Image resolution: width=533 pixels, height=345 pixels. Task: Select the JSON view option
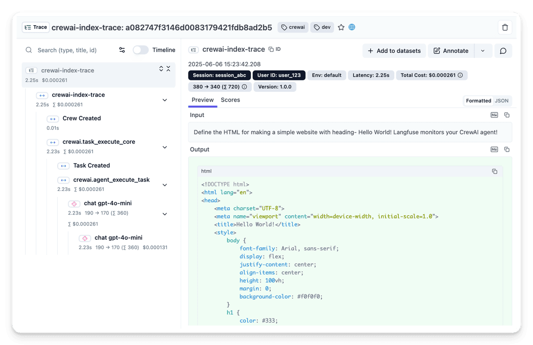(501, 101)
